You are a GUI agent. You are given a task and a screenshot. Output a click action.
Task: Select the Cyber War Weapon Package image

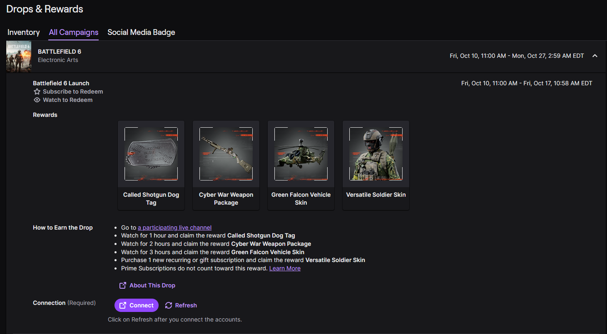[226, 154]
